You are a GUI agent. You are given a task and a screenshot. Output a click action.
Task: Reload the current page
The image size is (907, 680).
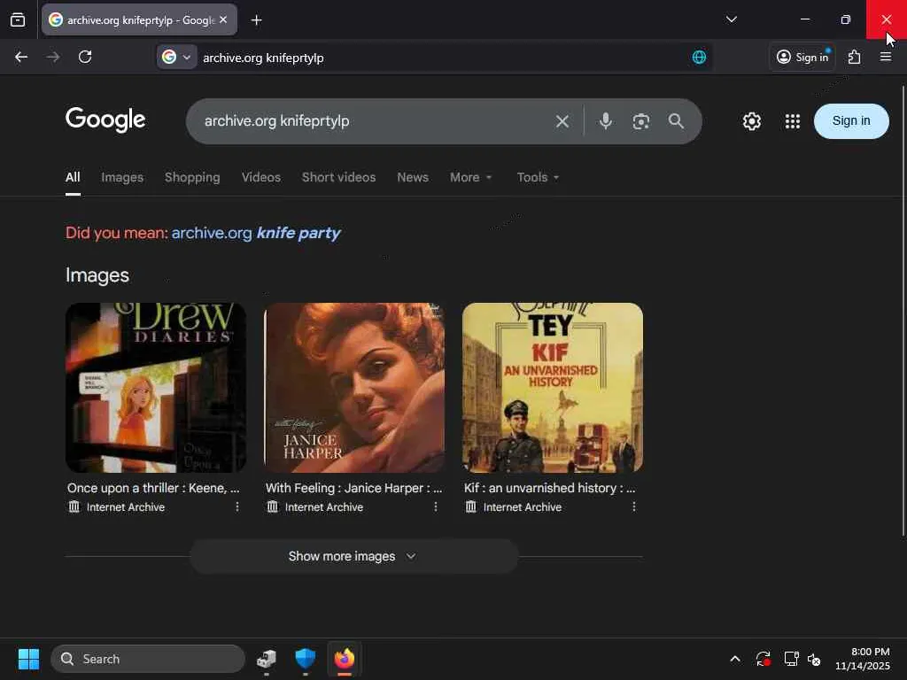click(85, 57)
